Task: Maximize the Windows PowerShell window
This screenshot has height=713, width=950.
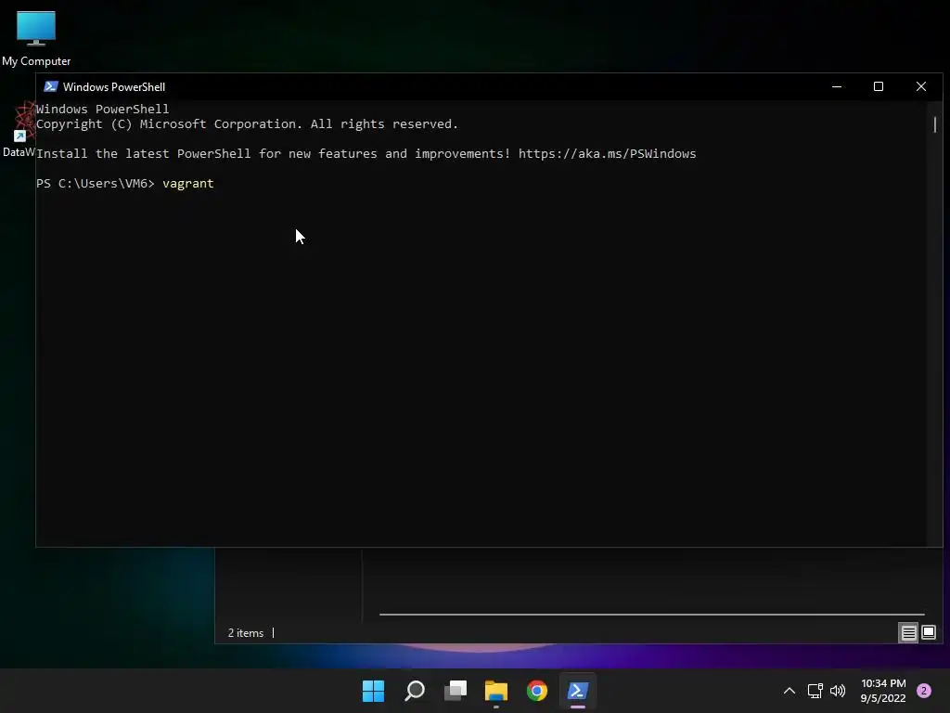Action: pos(879,86)
